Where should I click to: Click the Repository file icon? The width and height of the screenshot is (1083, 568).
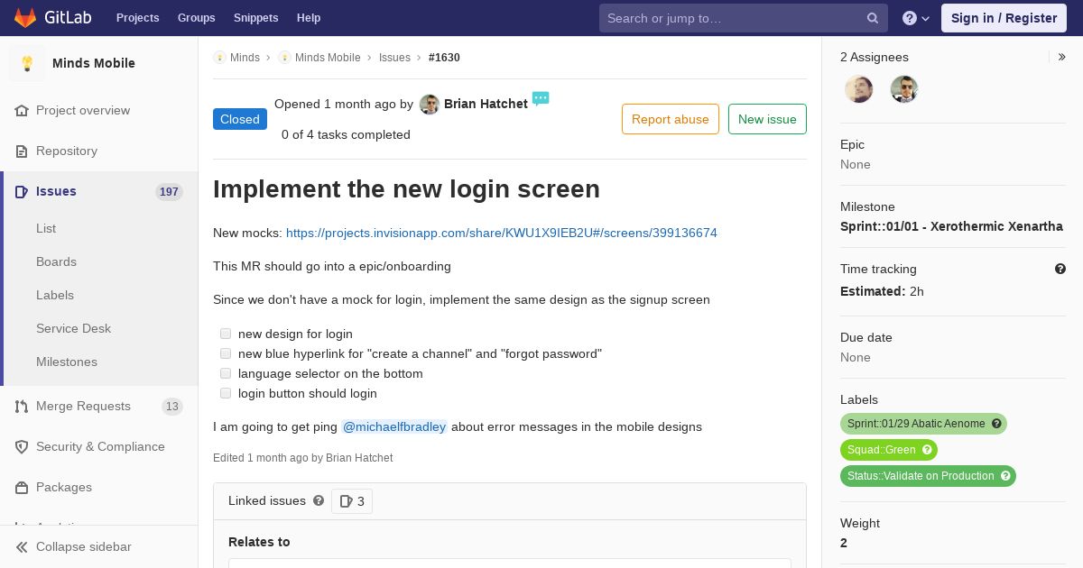(22, 151)
